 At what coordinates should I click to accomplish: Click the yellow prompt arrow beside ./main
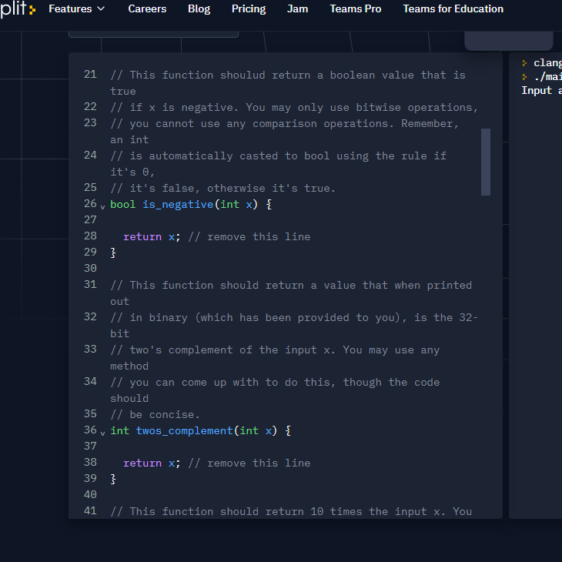point(524,77)
